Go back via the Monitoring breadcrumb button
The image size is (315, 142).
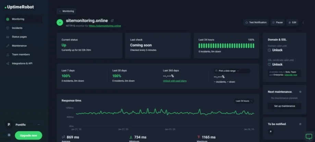point(66,11)
